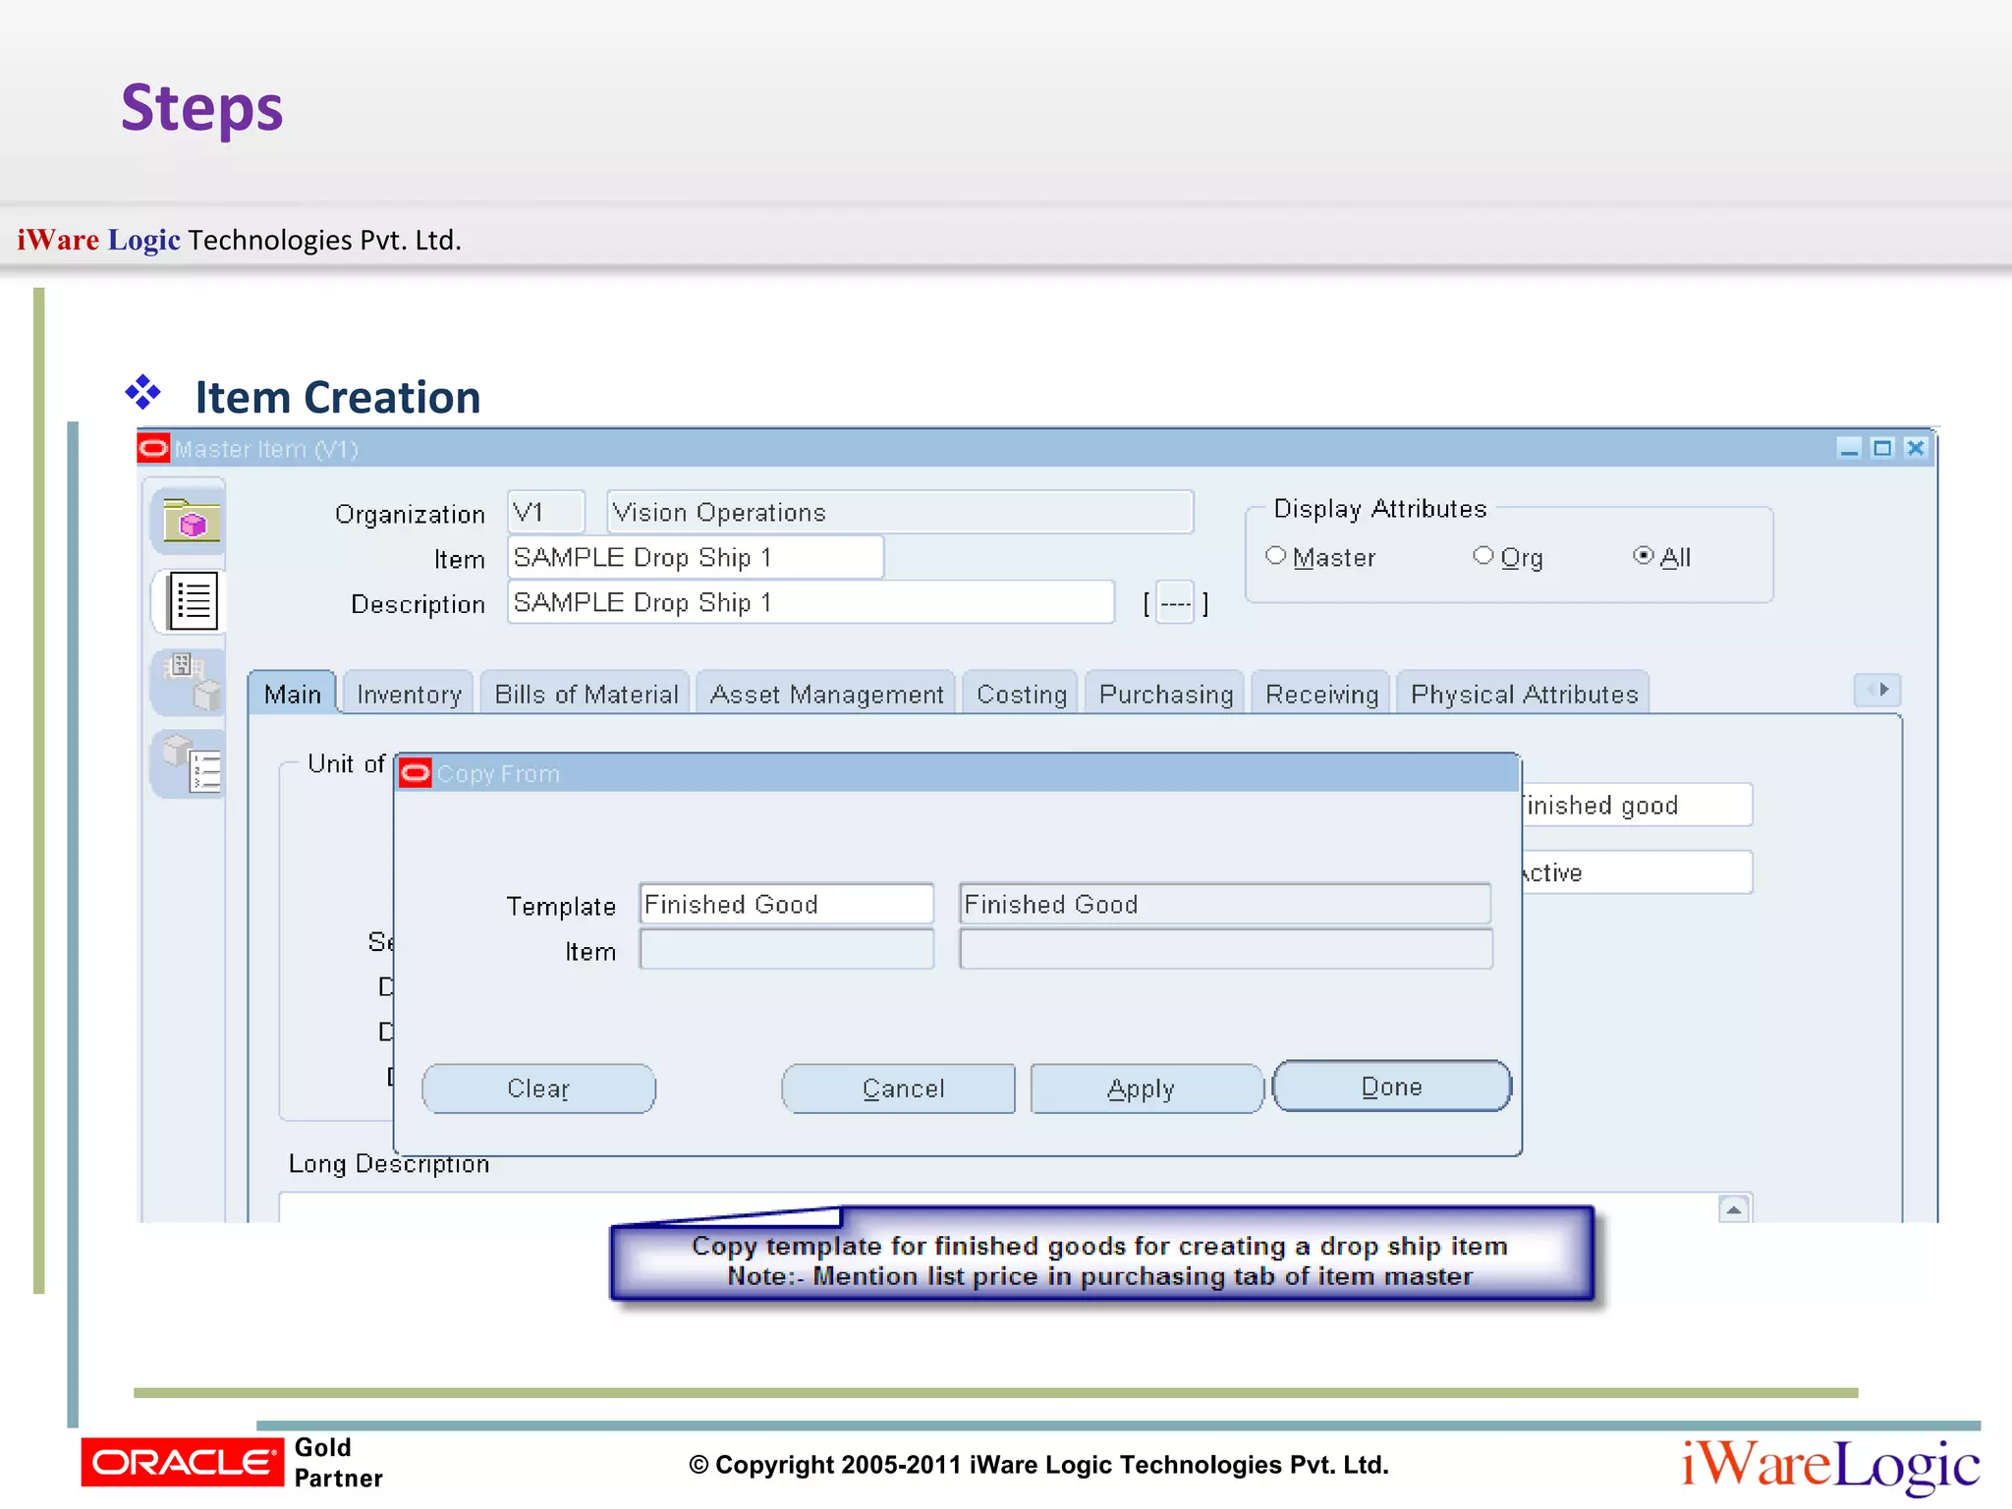This screenshot has height=1509, width=2012.
Task: Click the Oracle icon in Master Item title bar
Action: (153, 449)
